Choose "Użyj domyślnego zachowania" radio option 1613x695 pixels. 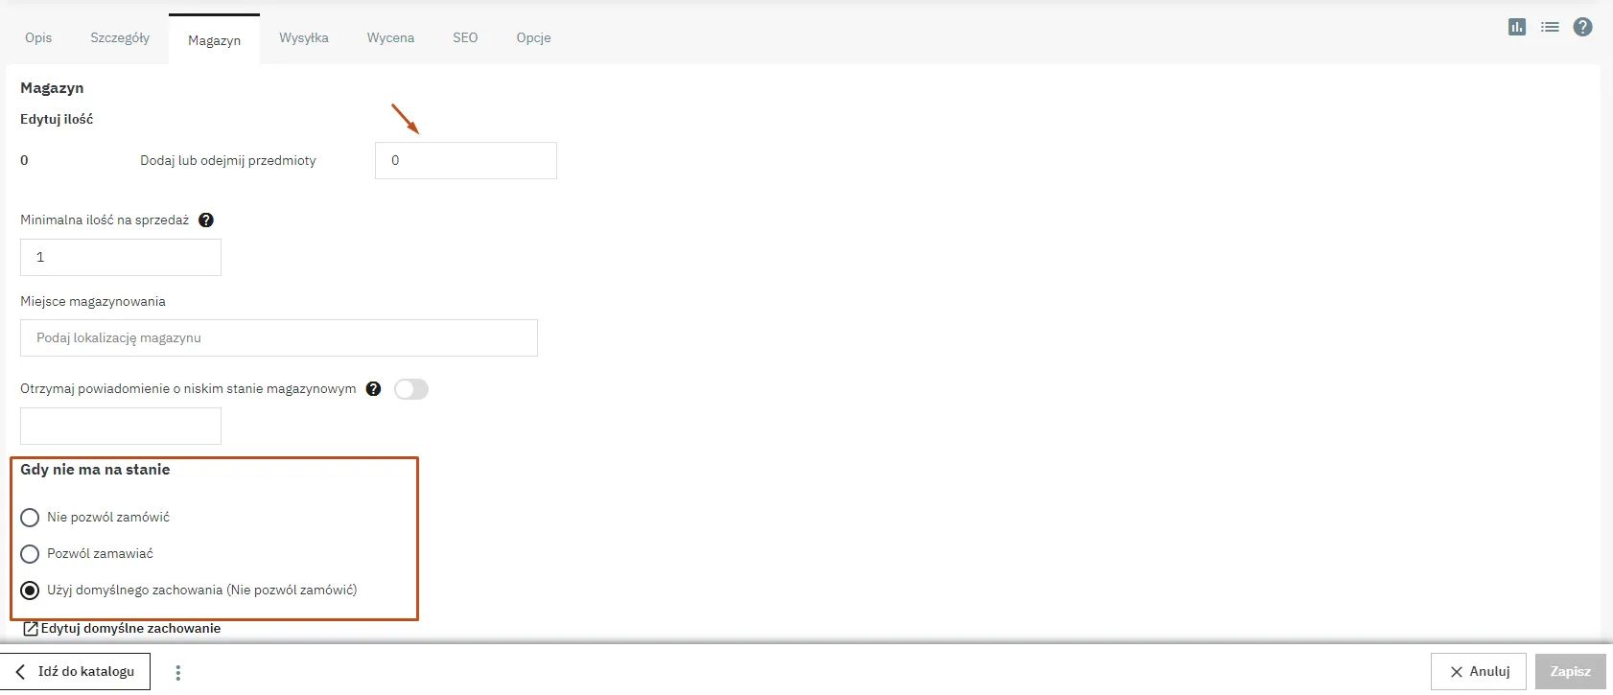coord(30,591)
